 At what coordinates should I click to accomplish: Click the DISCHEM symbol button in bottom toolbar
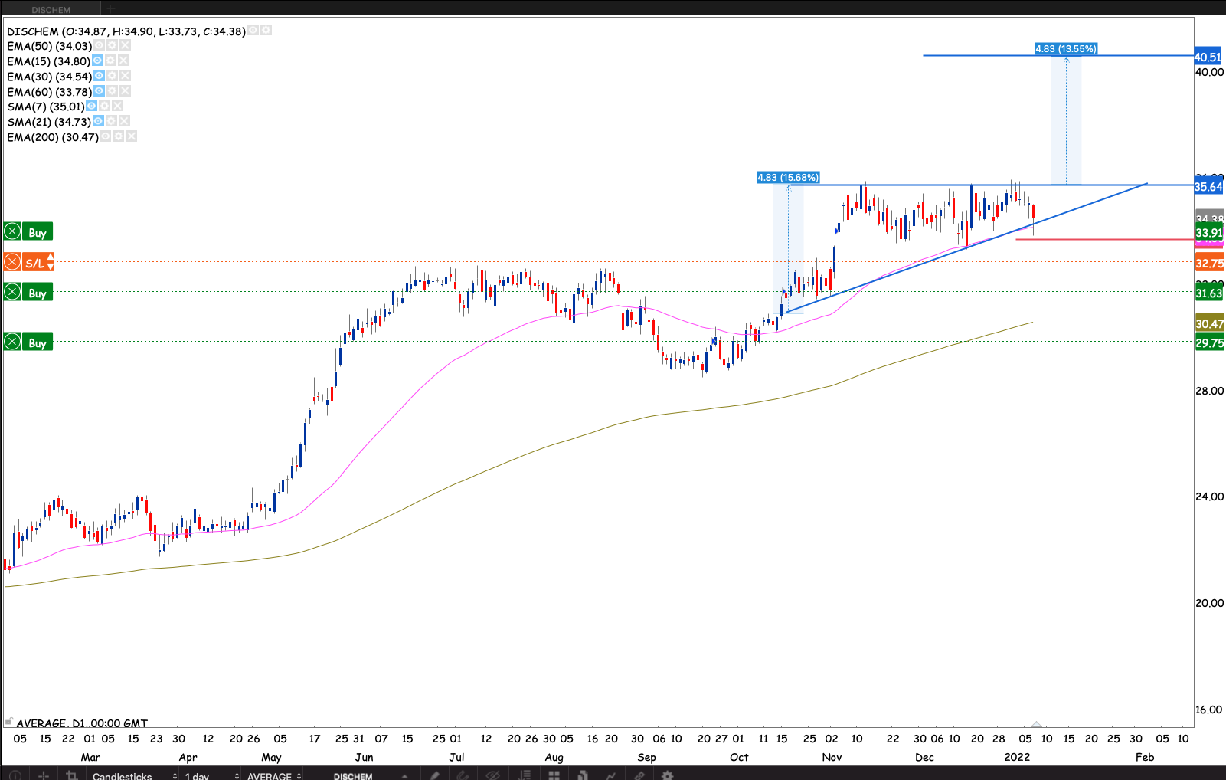tap(353, 775)
